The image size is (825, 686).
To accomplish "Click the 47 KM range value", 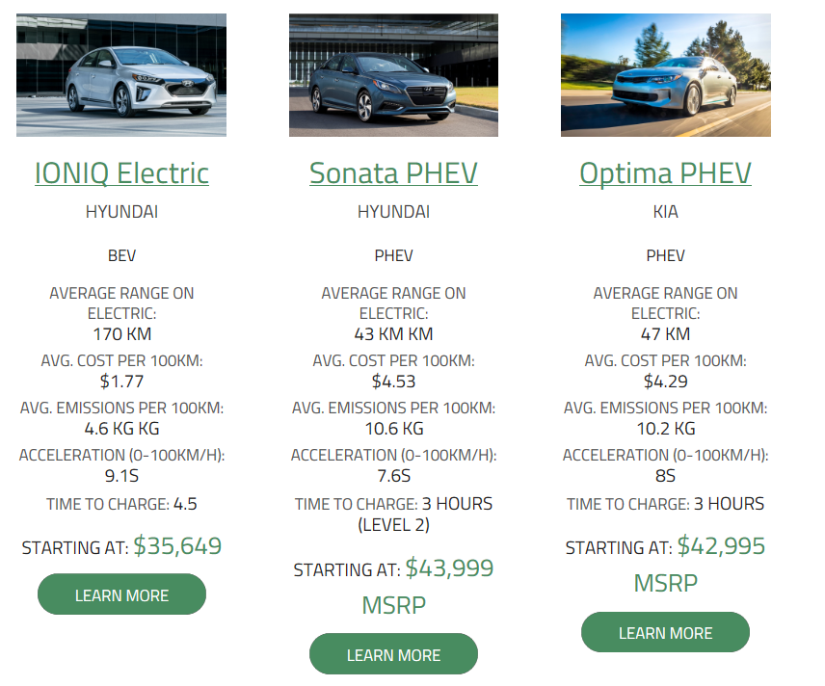I will click(x=666, y=334).
